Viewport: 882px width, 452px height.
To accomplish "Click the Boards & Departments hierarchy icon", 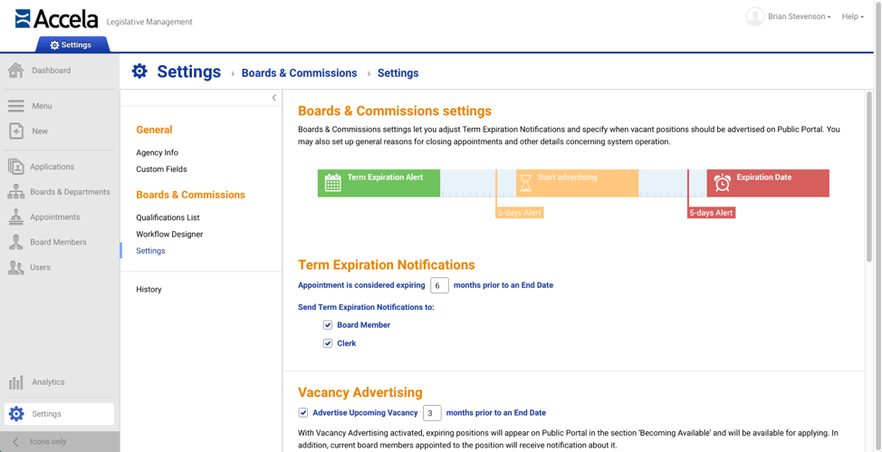I will click(15, 192).
